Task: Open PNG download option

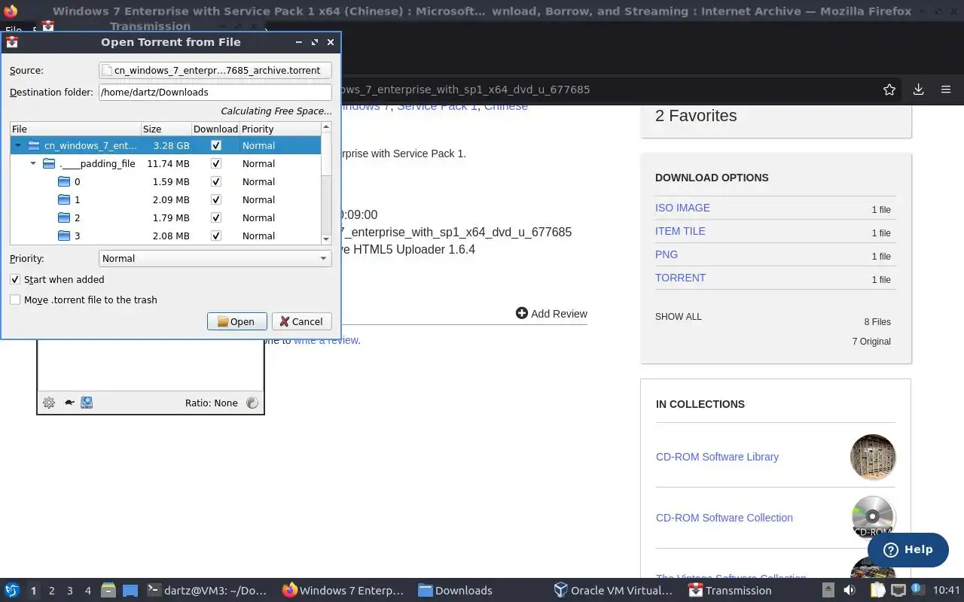Action: pos(667,254)
